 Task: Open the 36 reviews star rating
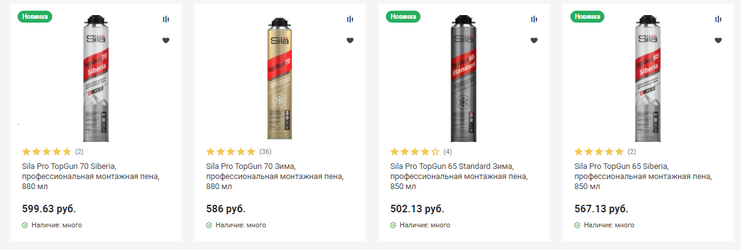[x=239, y=151]
